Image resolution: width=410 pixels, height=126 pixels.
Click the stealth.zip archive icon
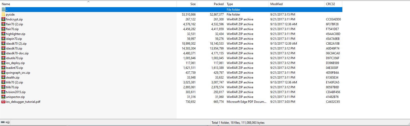pyautogui.click(x=3, y=77)
